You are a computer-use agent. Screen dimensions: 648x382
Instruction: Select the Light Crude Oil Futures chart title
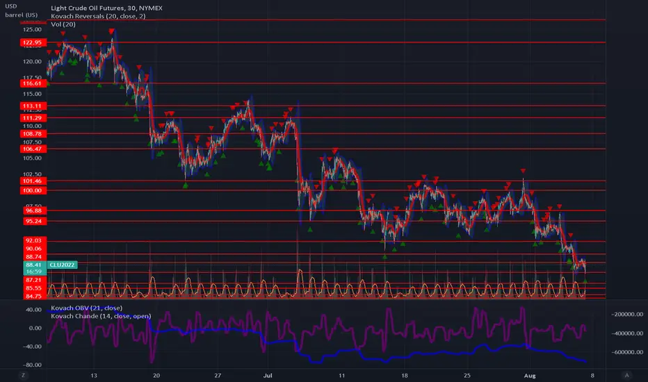[106, 8]
